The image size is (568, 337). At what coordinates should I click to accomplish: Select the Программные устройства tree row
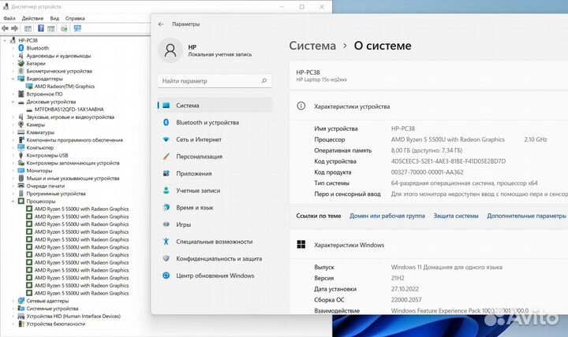pos(56,194)
